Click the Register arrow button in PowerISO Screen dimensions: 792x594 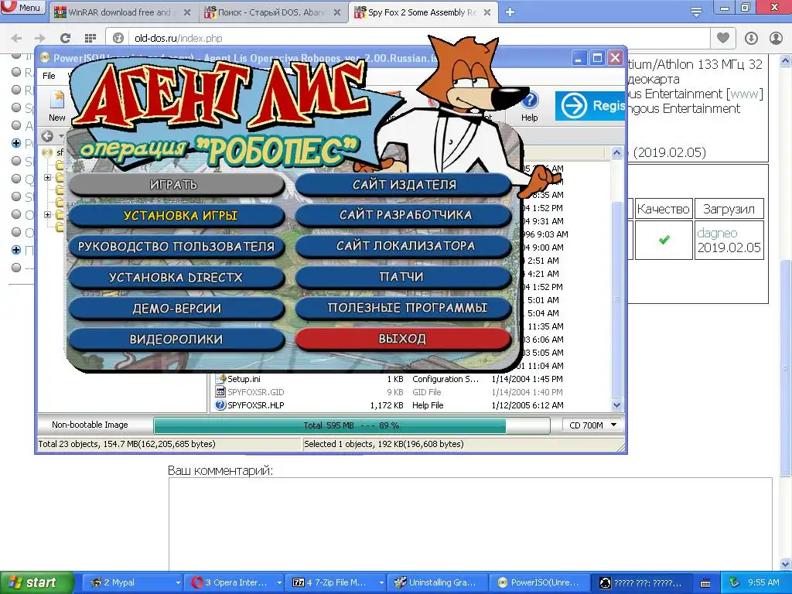pyautogui.click(x=590, y=105)
